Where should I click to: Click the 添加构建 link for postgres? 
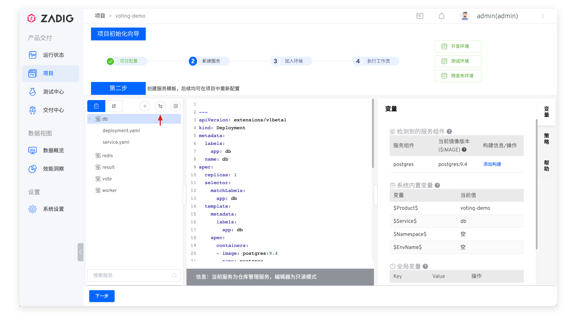click(x=492, y=164)
